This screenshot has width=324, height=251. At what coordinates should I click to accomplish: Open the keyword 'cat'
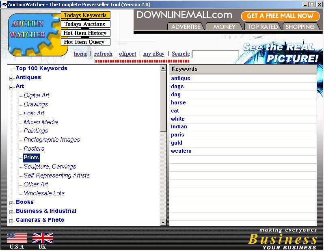click(175, 110)
